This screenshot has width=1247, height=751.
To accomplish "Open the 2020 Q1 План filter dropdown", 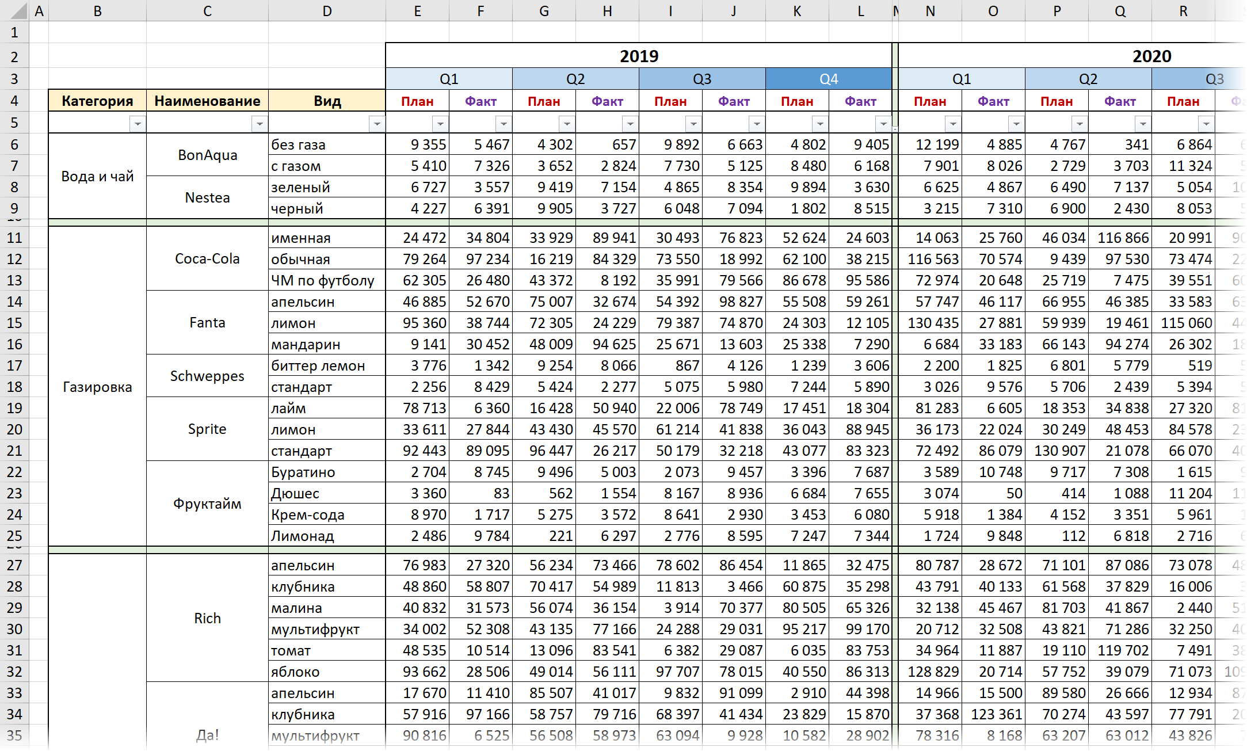I will pyautogui.click(x=952, y=124).
